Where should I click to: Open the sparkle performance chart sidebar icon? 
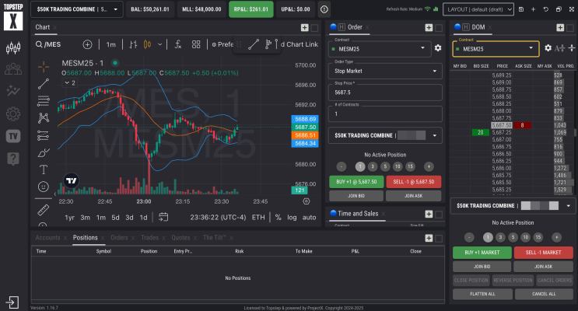pyautogui.click(x=13, y=91)
